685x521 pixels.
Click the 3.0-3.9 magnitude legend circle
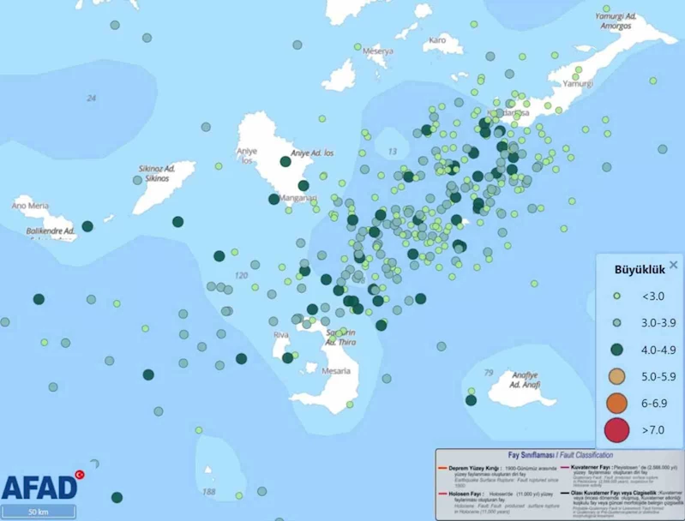point(616,323)
